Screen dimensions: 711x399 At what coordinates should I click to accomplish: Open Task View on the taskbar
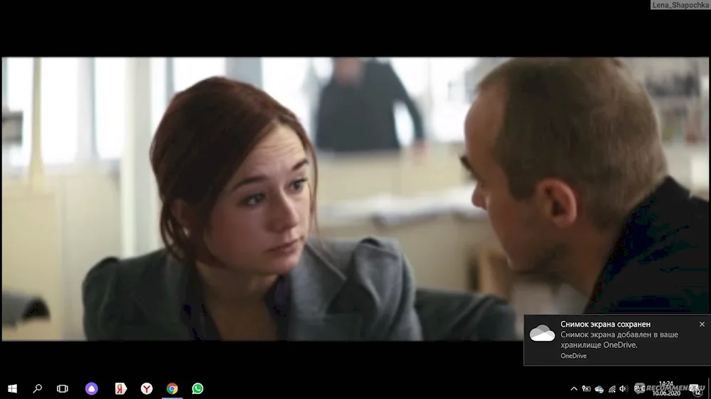tap(62, 388)
